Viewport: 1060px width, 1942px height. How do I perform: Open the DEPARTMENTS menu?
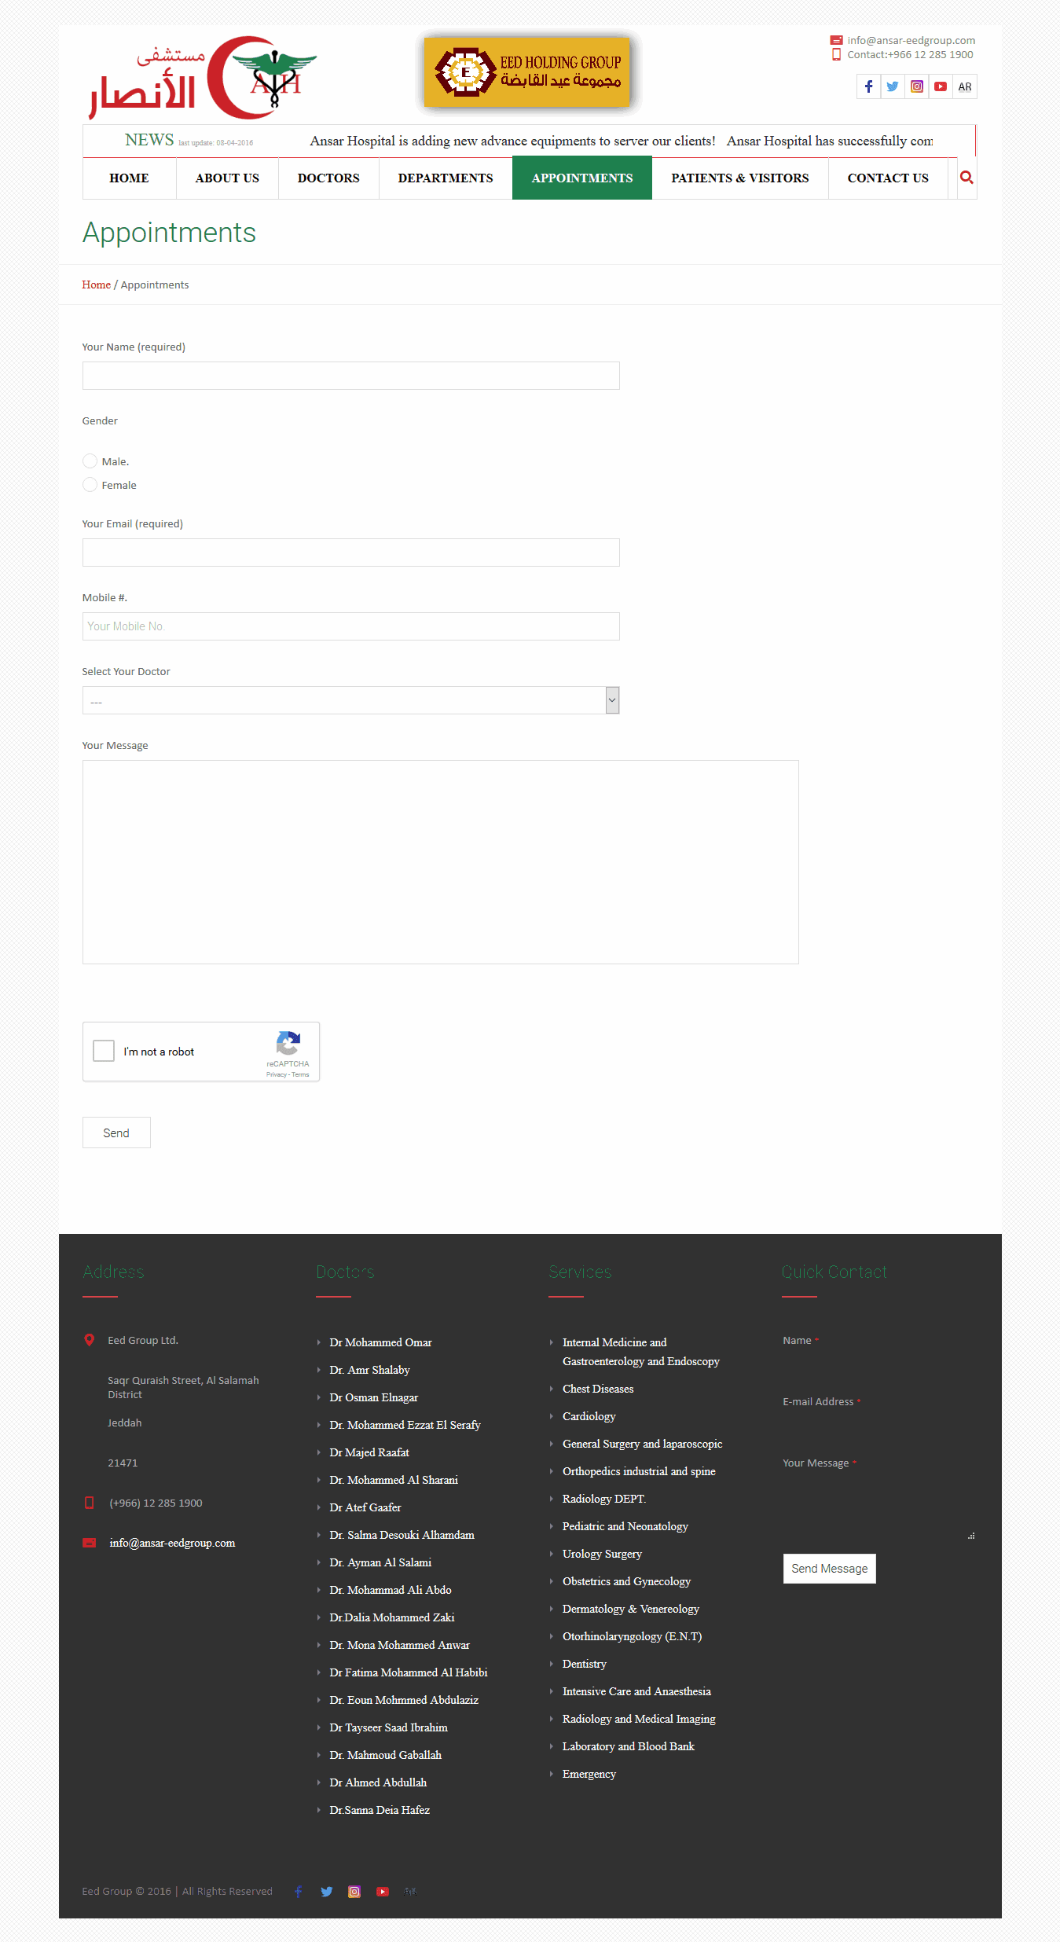(x=446, y=178)
